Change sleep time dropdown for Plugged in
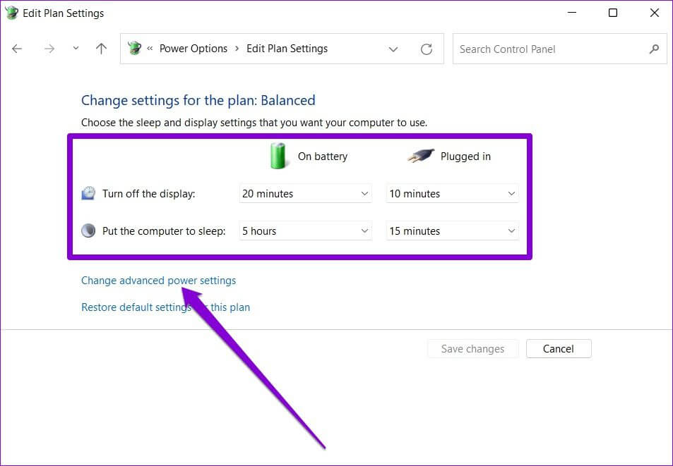 tap(452, 231)
